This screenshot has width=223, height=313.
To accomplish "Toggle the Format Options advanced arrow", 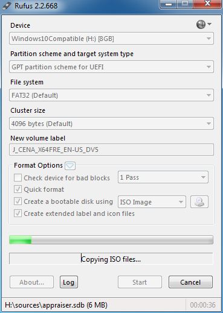I will tap(70, 166).
